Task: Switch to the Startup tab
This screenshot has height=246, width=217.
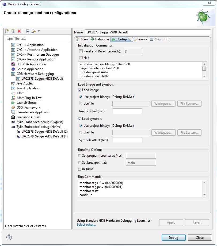Action: 120,39
